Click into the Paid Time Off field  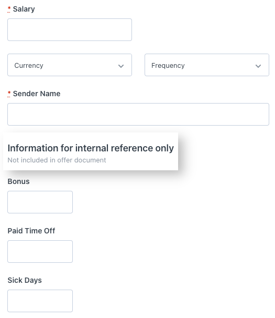[40, 251]
